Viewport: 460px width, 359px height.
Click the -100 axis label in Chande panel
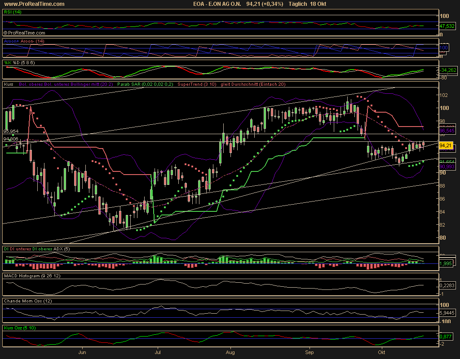tap(445, 321)
